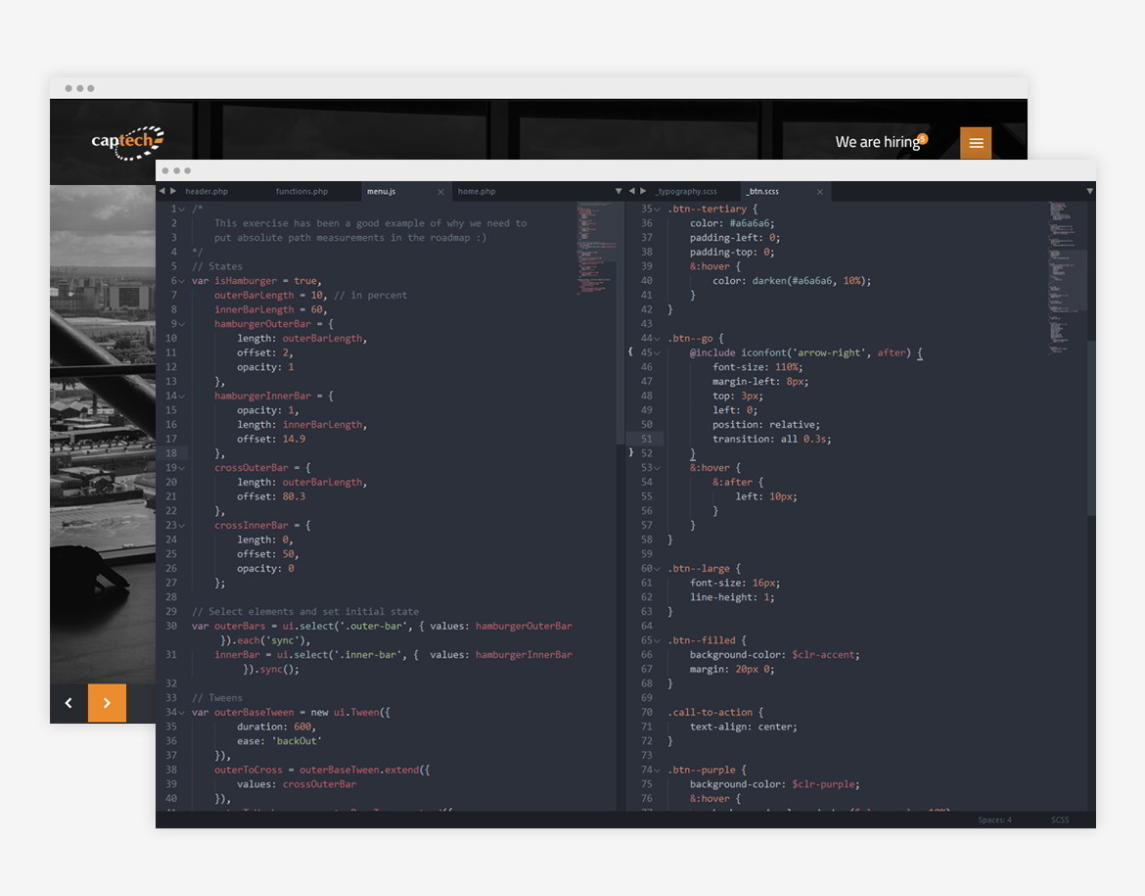Screen dimensions: 1145x896
Task: Close the _btn.scss tab
Action: (x=822, y=192)
